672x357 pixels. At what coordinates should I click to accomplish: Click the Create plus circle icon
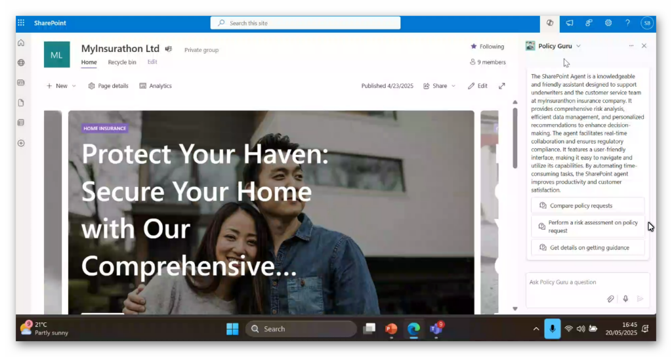(x=21, y=143)
